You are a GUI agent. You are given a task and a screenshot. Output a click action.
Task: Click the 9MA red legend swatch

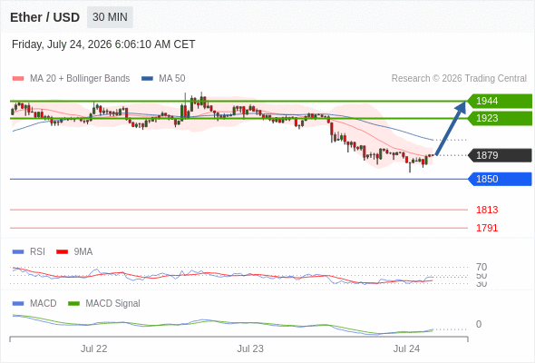(62, 252)
